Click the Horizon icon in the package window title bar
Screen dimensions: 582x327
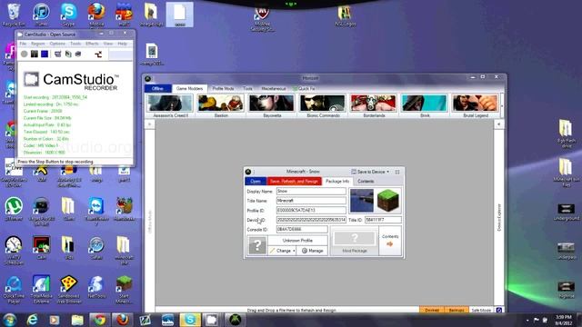click(x=248, y=172)
